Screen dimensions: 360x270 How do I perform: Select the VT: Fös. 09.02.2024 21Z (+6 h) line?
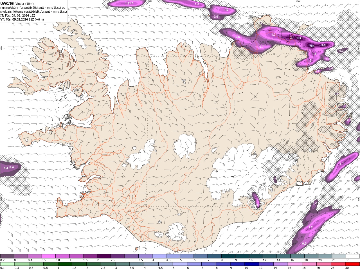22,19
